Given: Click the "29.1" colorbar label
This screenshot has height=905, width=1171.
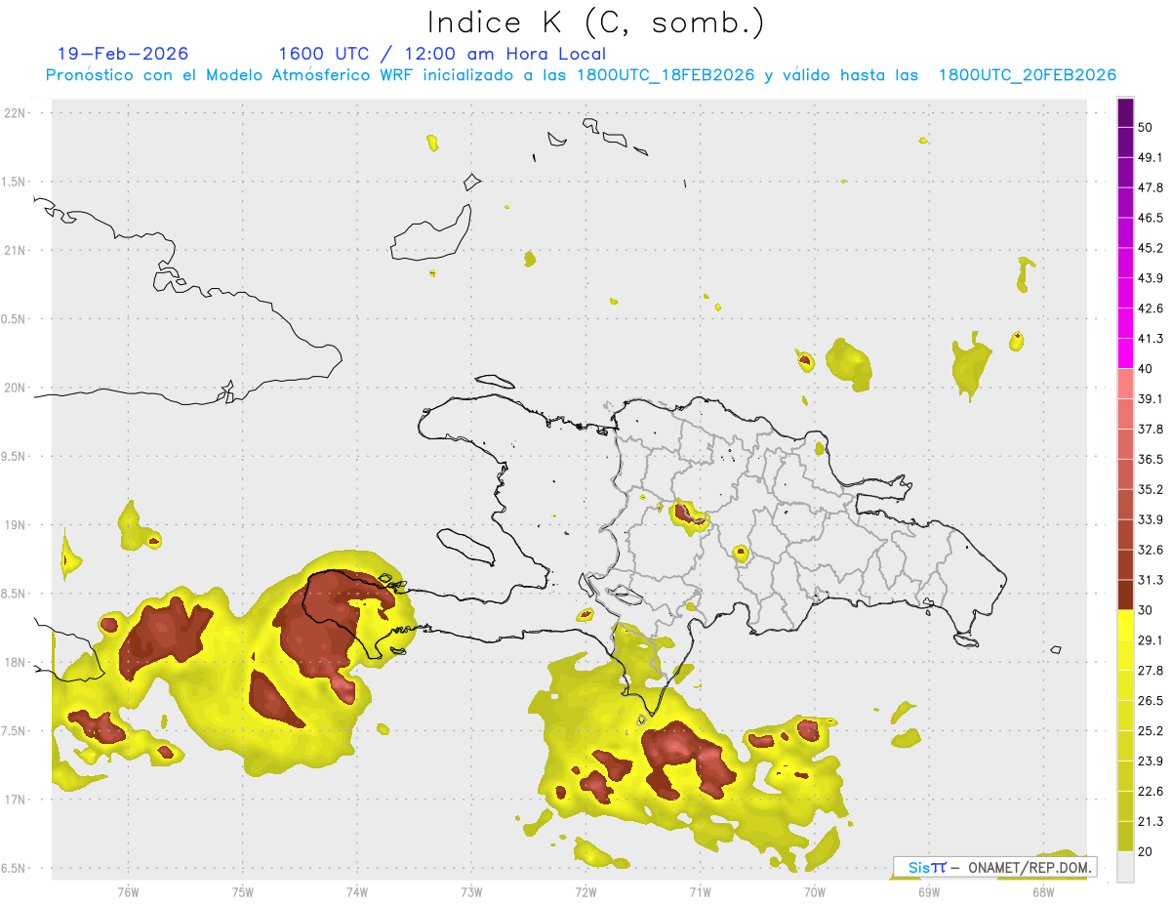Looking at the screenshot, I should pyautogui.click(x=1151, y=640).
